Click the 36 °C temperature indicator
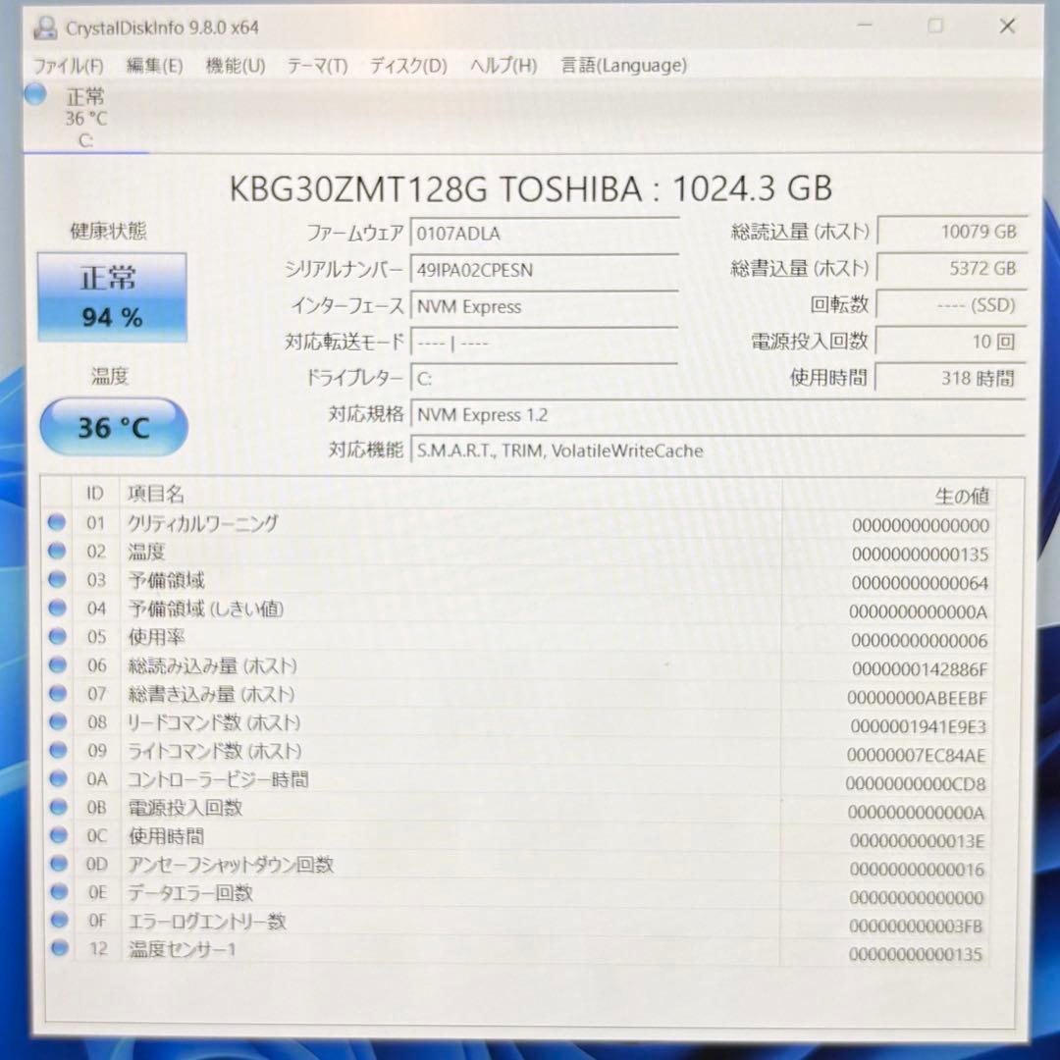1060x1060 pixels. 112,425
